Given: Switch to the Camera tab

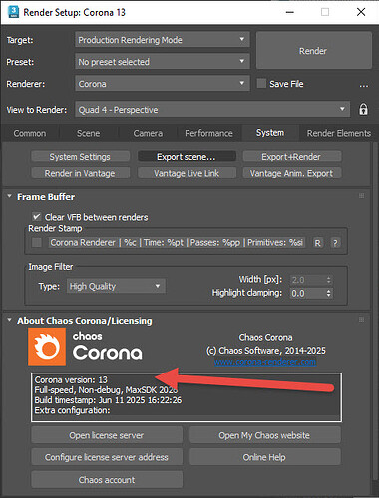Looking at the screenshot, I should [x=148, y=133].
